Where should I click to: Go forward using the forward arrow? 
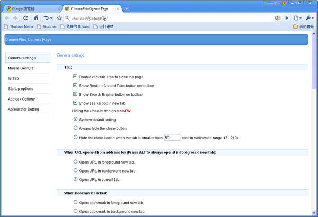15,18
